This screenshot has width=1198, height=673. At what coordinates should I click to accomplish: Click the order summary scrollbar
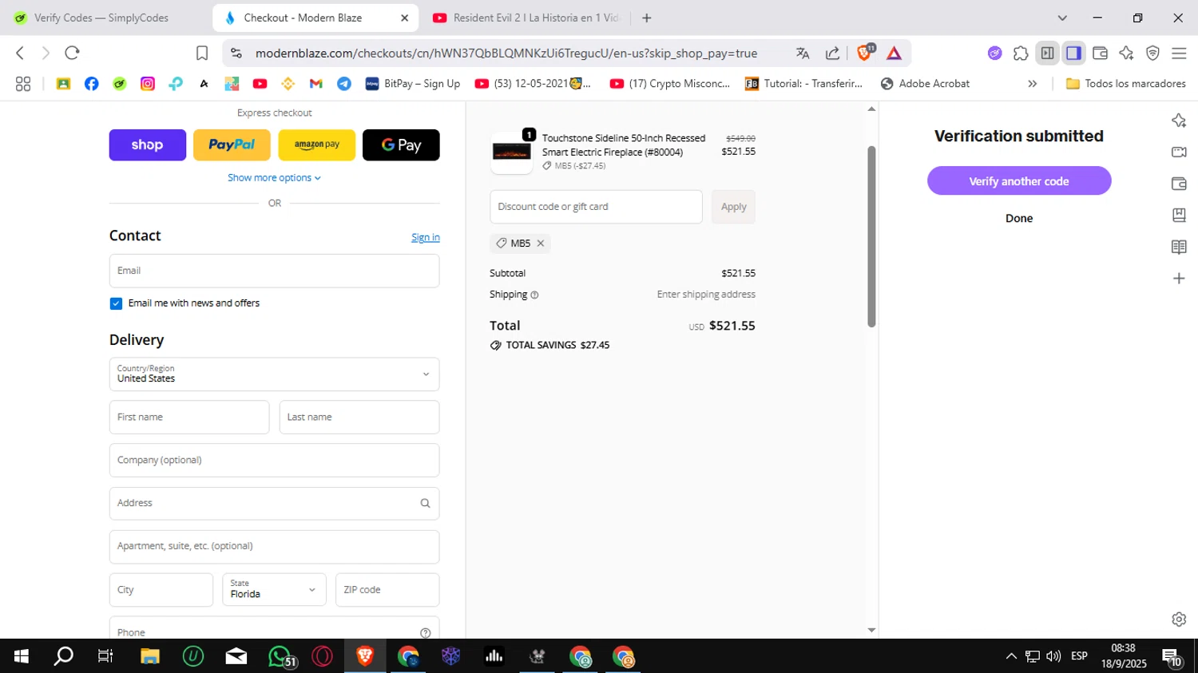[x=871, y=236]
